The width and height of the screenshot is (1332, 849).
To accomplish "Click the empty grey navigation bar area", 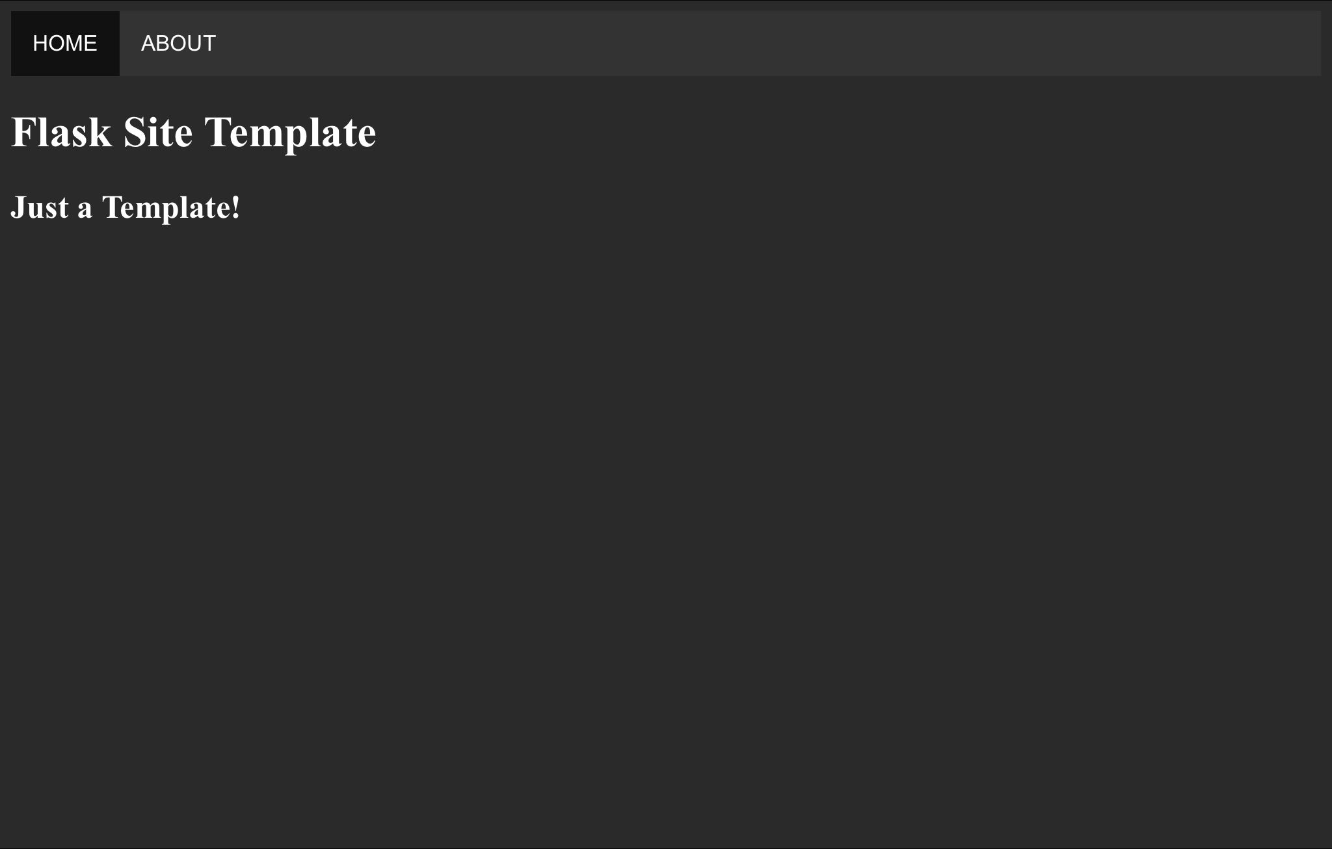I will pos(779,44).
